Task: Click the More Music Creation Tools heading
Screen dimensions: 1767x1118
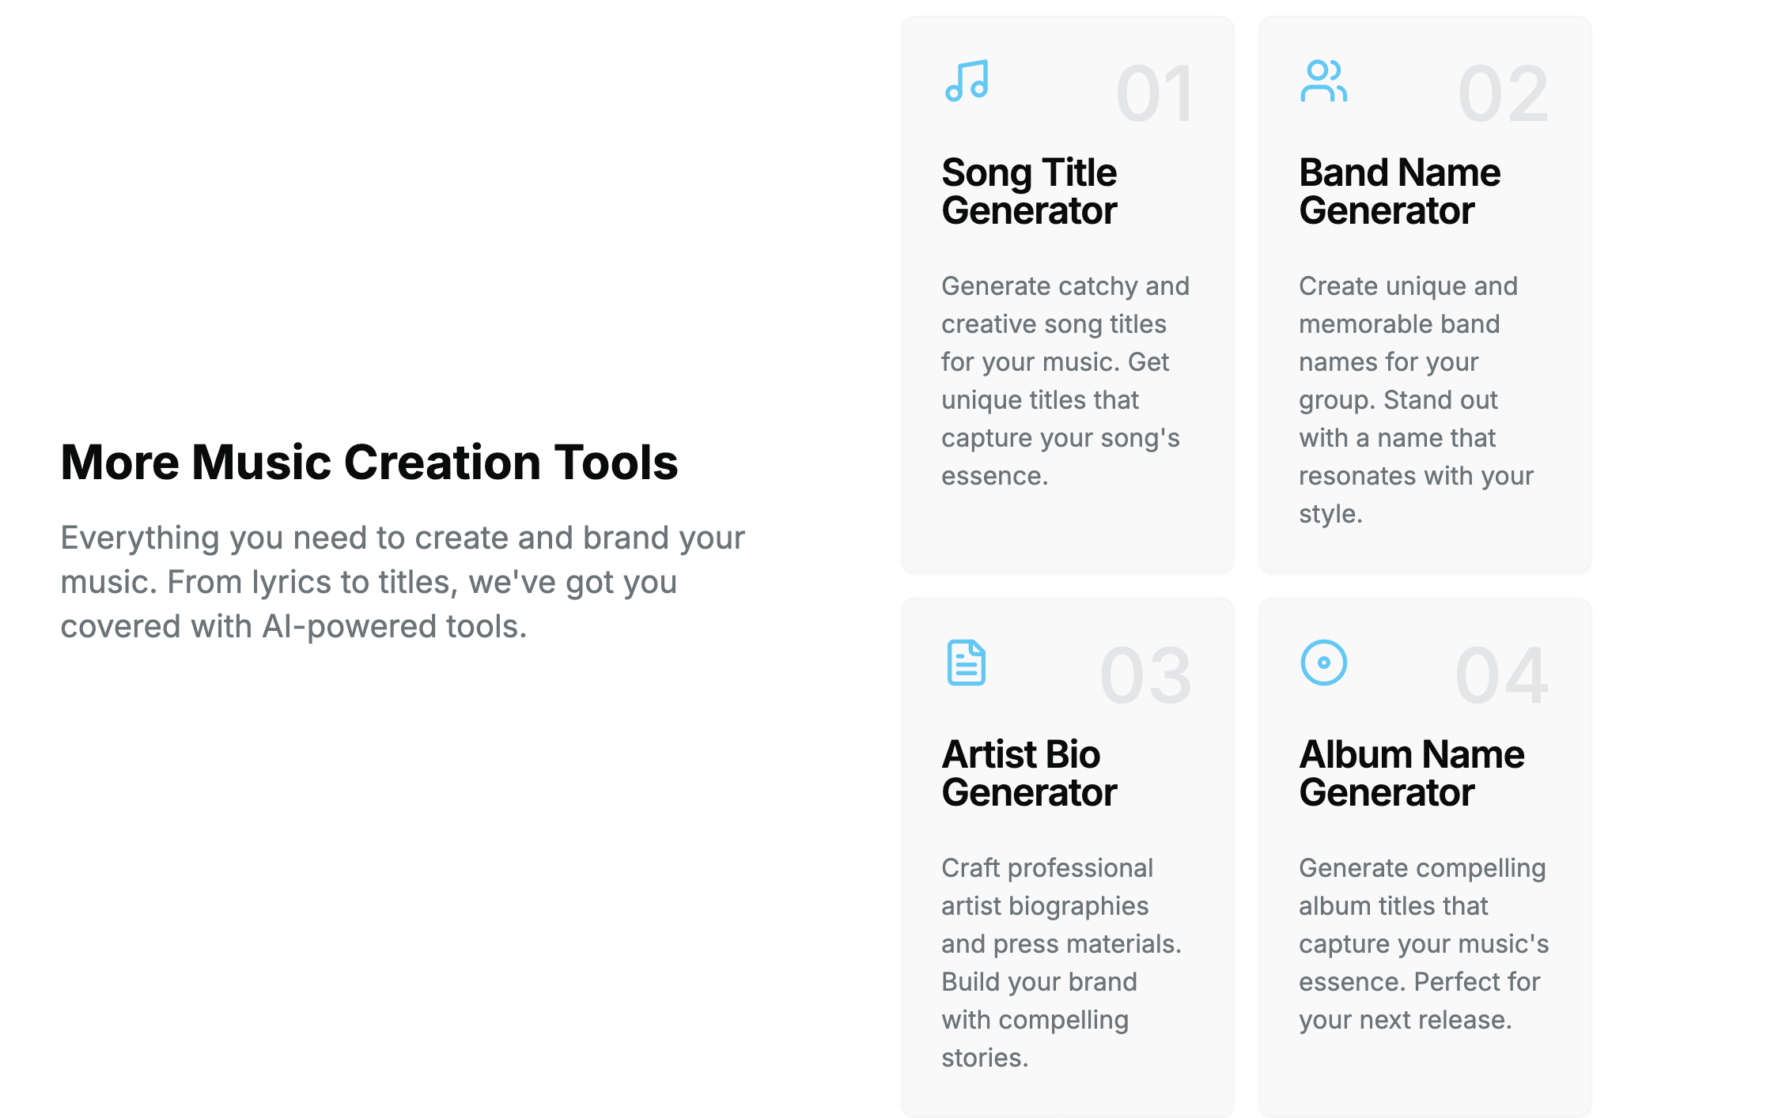Action: click(x=369, y=462)
